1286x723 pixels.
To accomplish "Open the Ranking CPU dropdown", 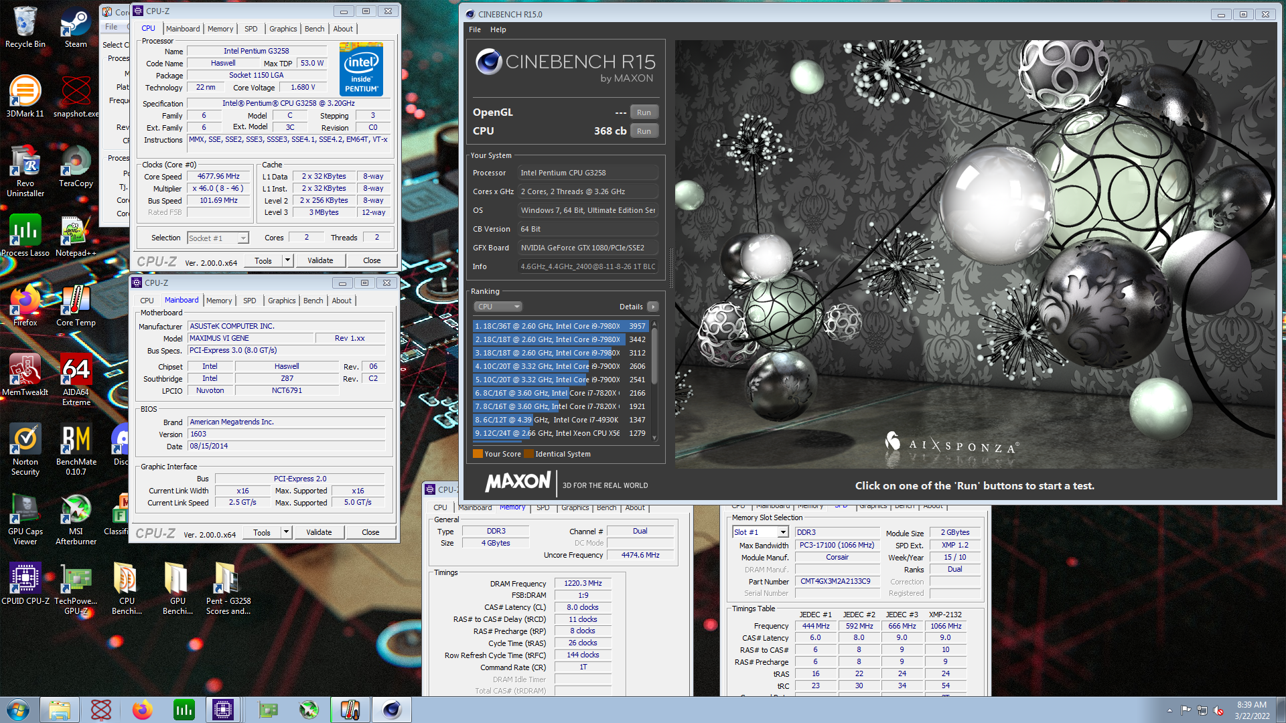I will tap(498, 307).
